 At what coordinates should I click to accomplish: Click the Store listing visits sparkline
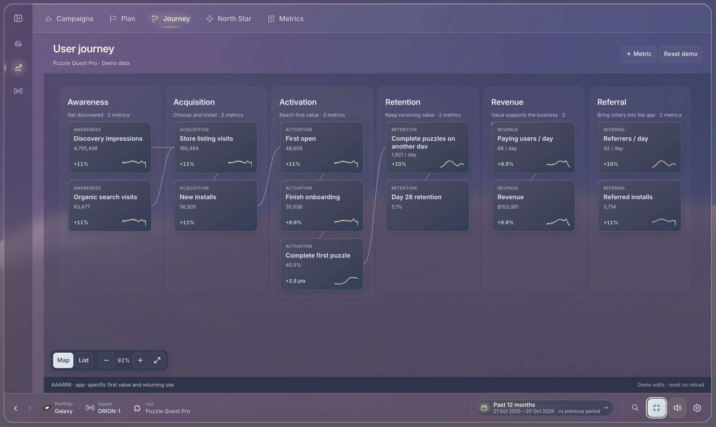click(240, 163)
